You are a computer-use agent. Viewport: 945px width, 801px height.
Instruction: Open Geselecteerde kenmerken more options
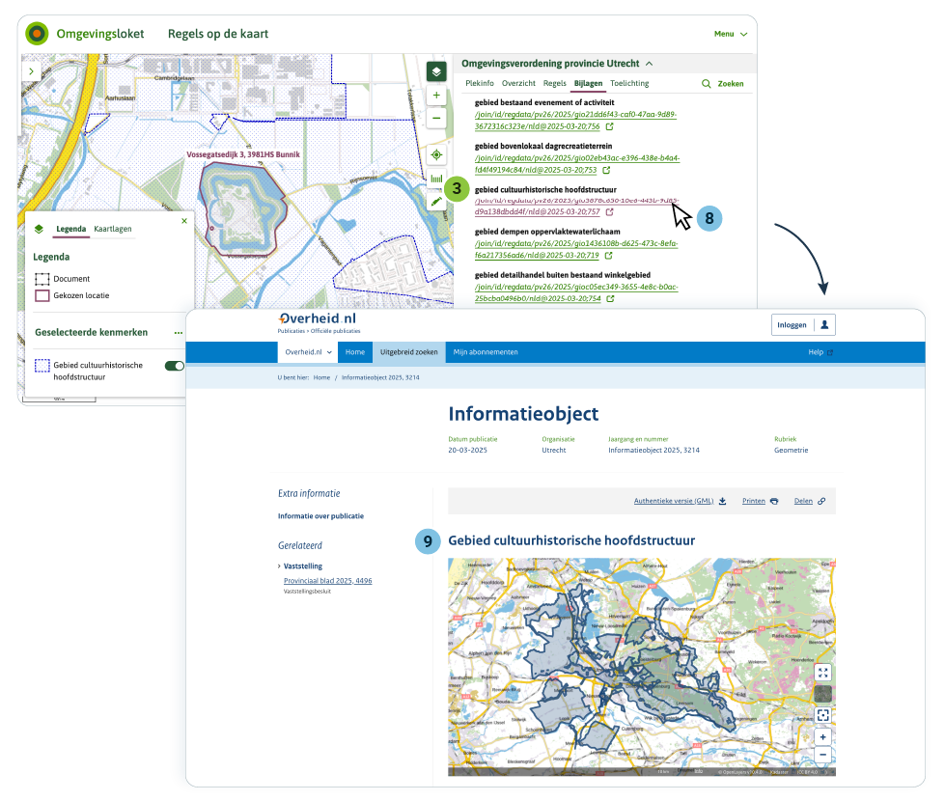[179, 333]
